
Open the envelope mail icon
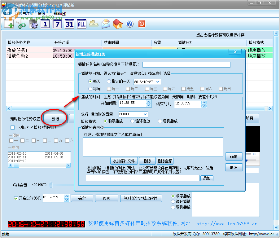click(106, 24)
